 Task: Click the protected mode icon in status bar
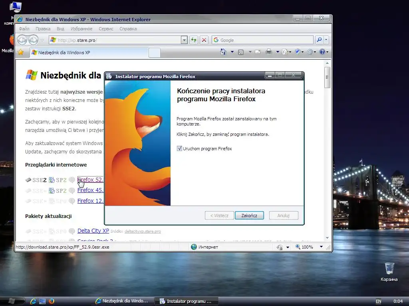(x=280, y=247)
